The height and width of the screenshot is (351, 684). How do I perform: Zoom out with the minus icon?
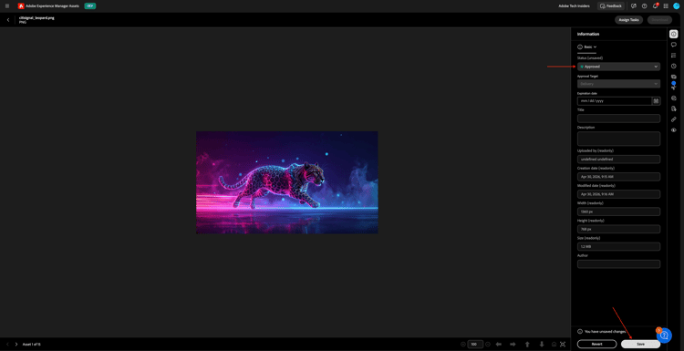[x=462, y=344]
